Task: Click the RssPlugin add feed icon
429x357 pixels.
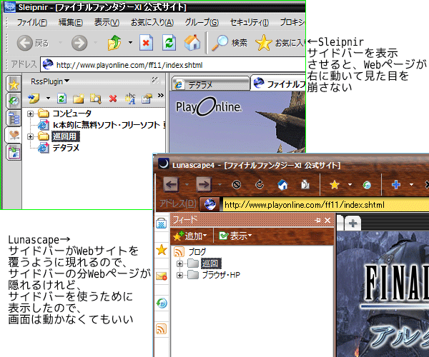Action: (x=34, y=99)
